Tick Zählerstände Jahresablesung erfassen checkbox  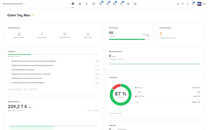(x=9, y=78)
